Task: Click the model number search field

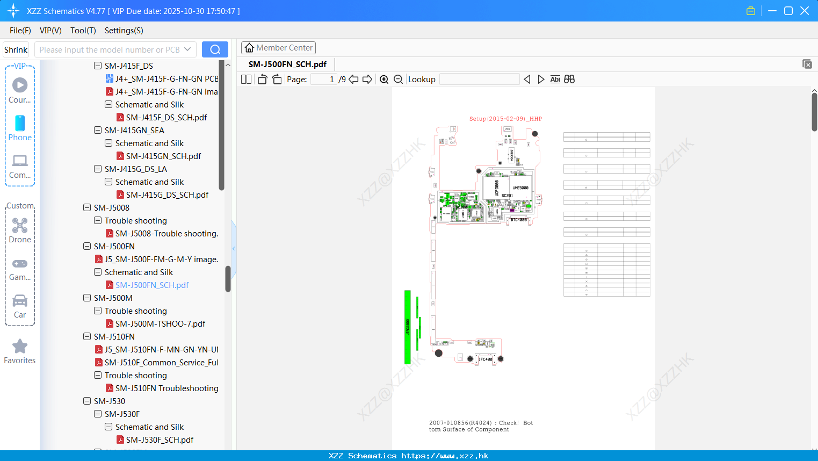Action: (x=110, y=49)
